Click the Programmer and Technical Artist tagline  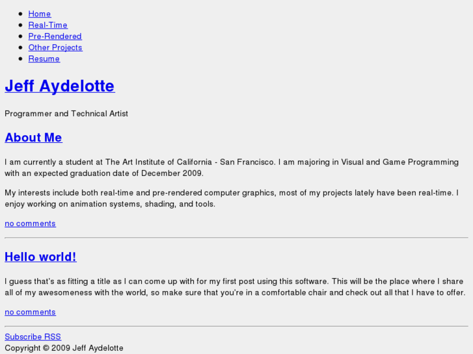(66, 114)
